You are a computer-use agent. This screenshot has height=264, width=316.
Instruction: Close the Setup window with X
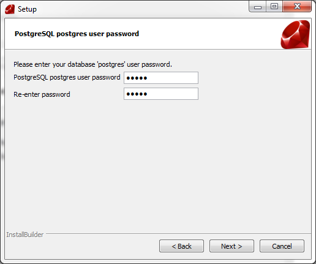297,7
